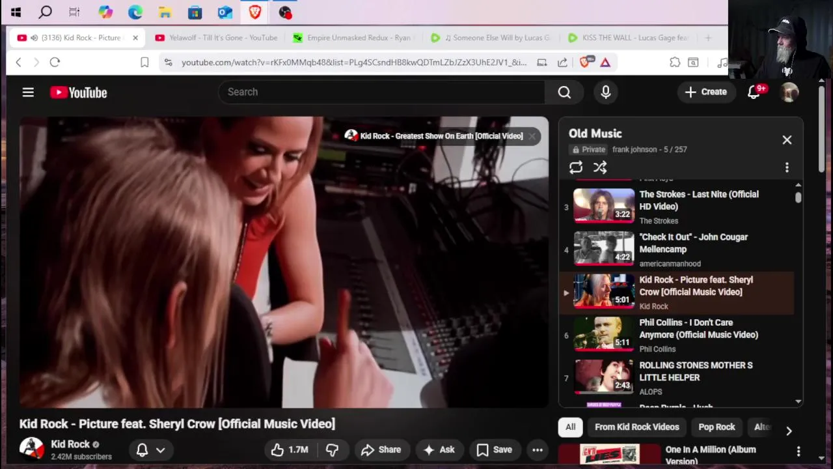
Task: Select the Pop Rock chip
Action: (717, 427)
